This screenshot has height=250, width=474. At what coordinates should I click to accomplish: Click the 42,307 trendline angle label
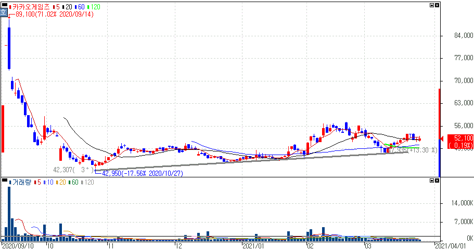point(73,170)
